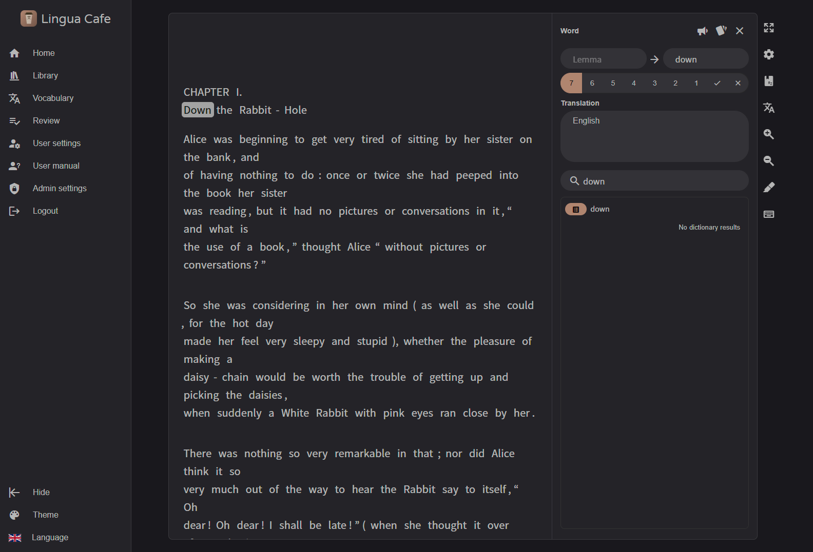
Task: Click the Library books icon
Action: tap(14, 75)
